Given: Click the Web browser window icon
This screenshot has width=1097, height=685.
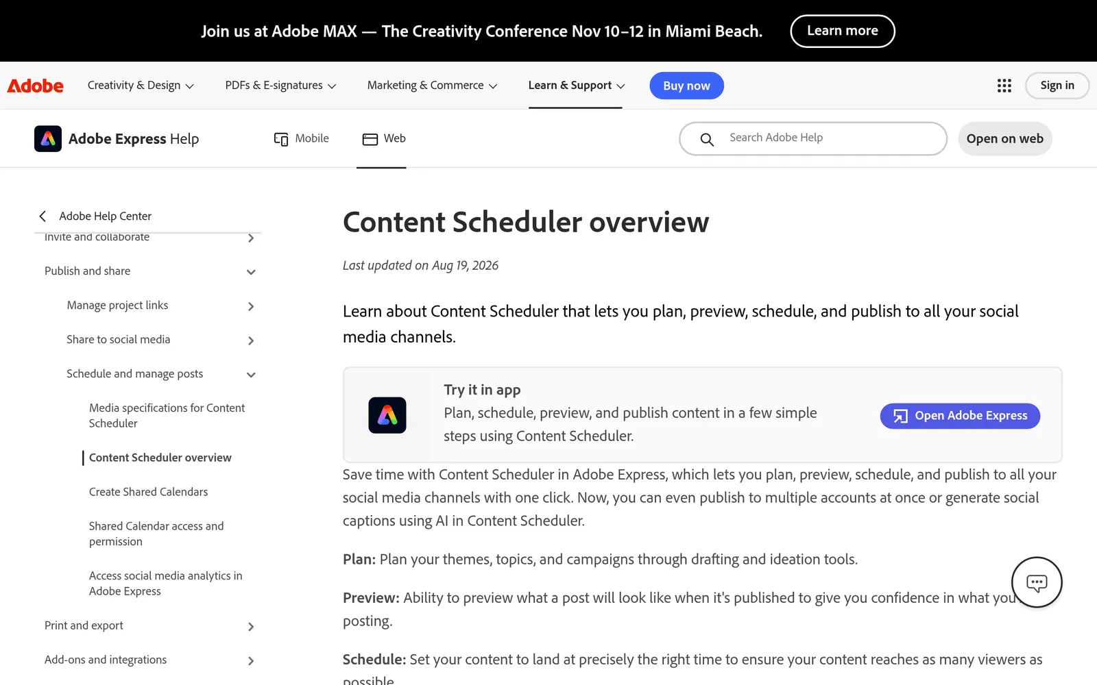Looking at the screenshot, I should [x=370, y=139].
